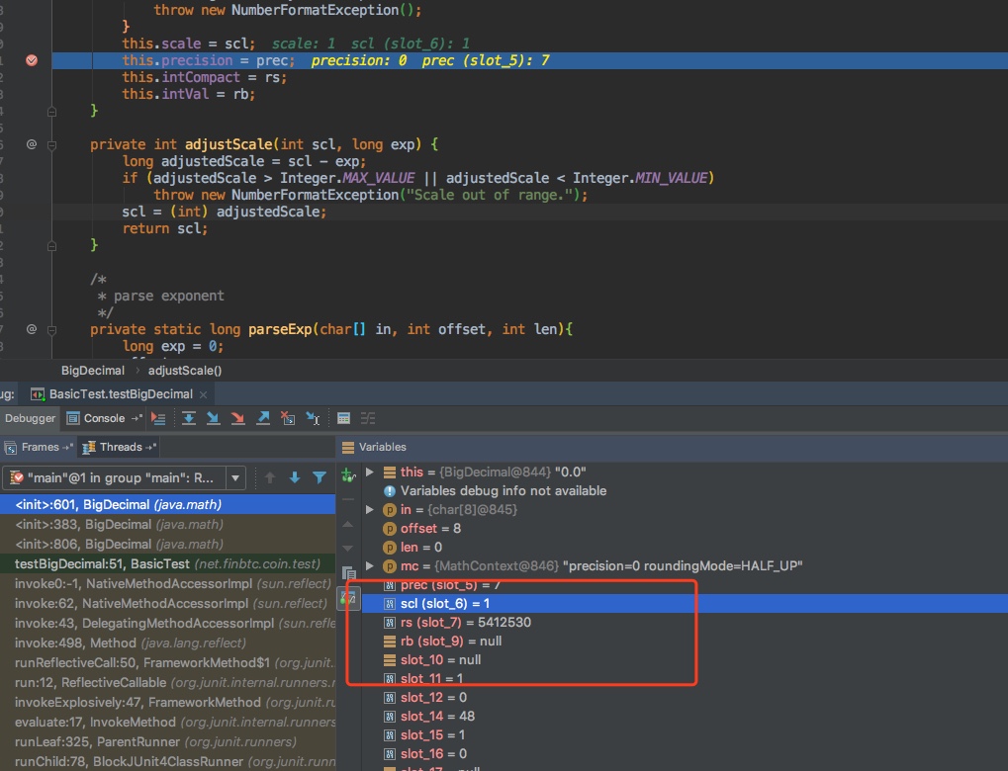Click the Step Over debug icon
Image resolution: width=1008 pixels, height=771 pixels.
(188, 419)
